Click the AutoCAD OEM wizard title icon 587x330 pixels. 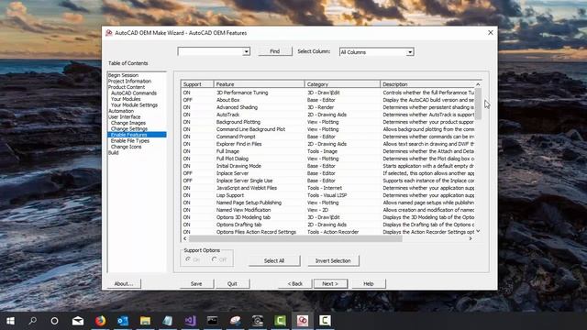[109, 33]
